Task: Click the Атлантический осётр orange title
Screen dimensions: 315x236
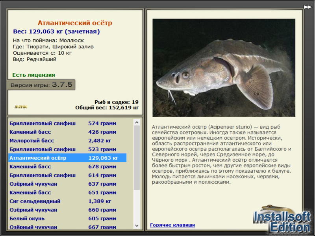Action: 75,23
